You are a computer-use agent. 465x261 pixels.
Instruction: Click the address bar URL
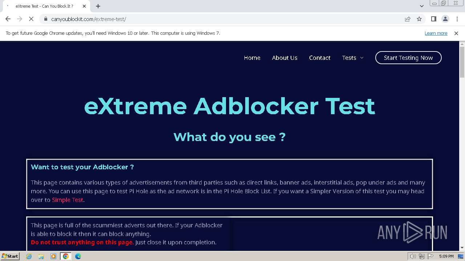pos(89,19)
